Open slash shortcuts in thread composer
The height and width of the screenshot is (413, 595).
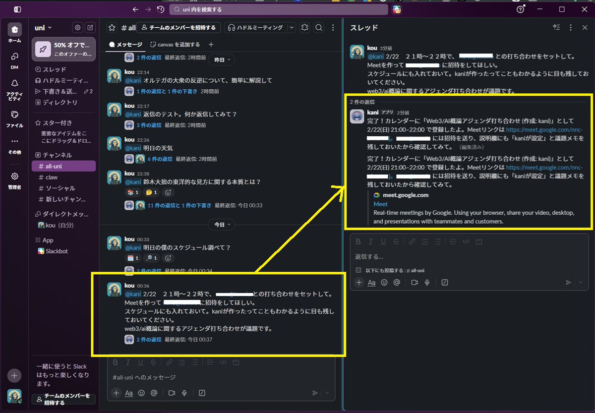(445, 282)
